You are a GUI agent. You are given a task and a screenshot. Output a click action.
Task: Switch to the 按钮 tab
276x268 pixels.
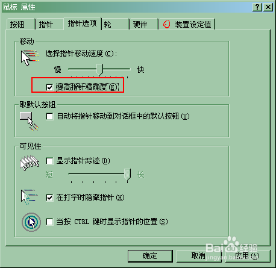click(x=20, y=25)
